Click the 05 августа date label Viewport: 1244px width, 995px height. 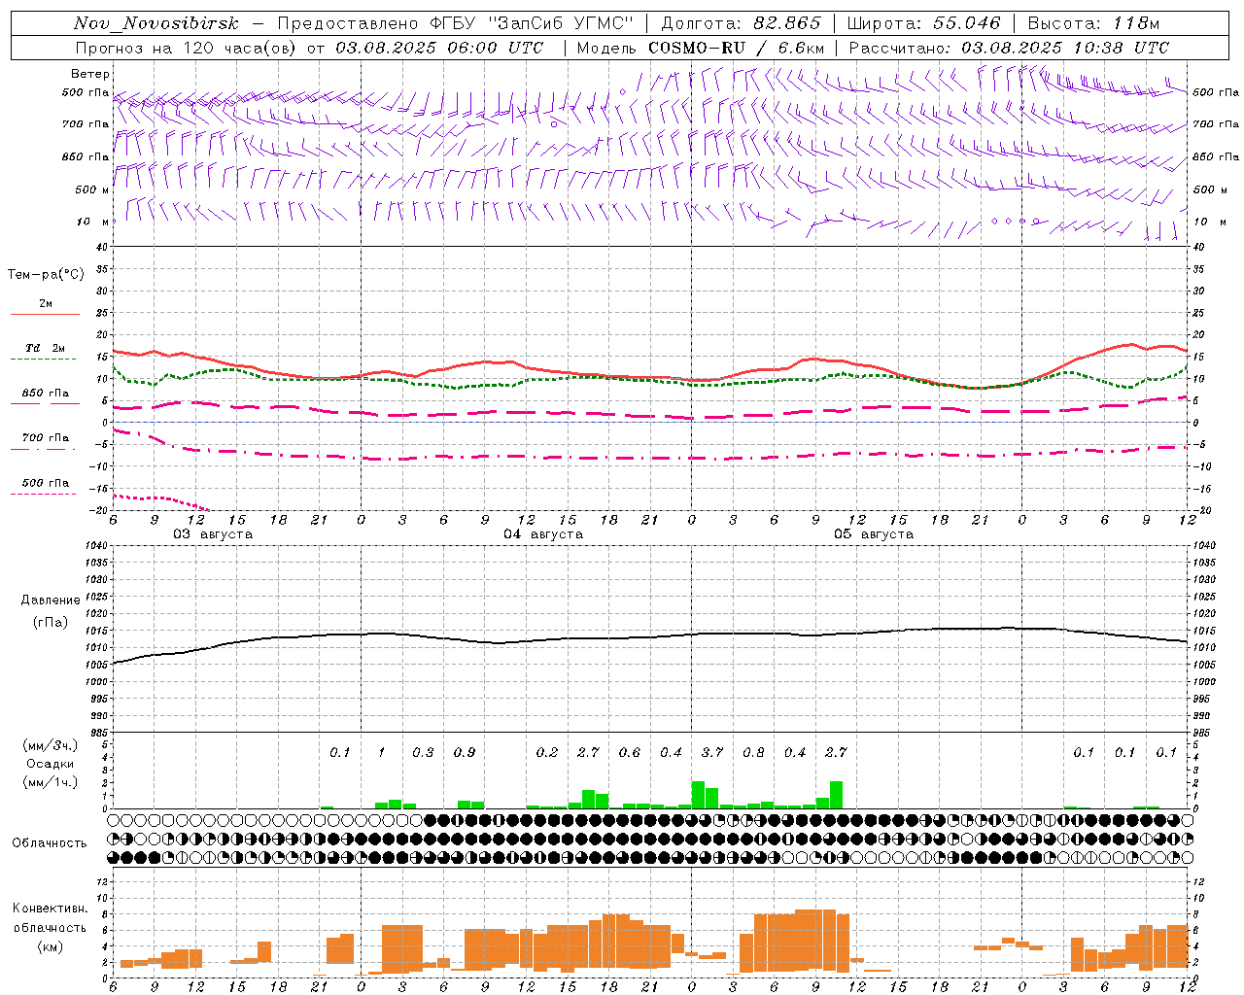pos(874,534)
